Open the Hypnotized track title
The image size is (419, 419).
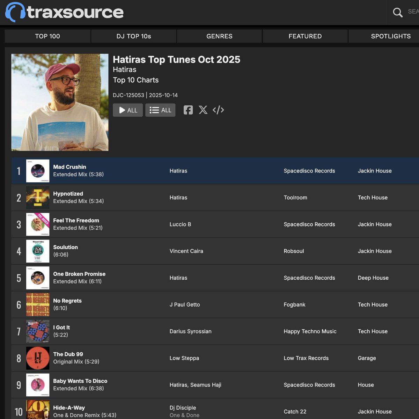coord(68,194)
